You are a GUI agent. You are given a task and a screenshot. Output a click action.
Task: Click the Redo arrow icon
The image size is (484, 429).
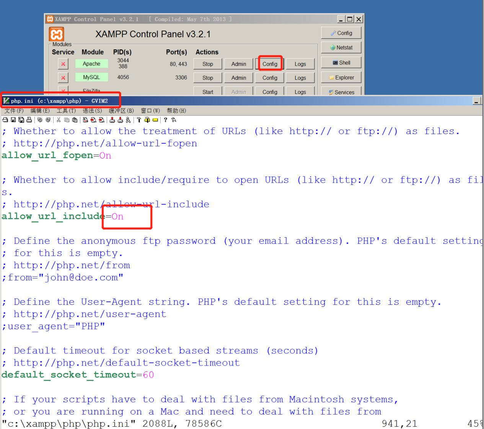[48, 120]
